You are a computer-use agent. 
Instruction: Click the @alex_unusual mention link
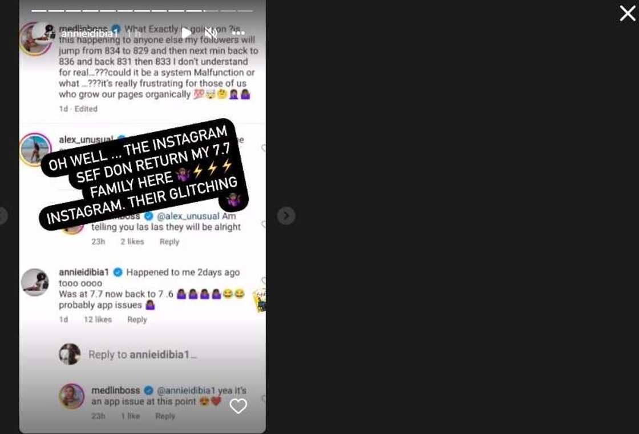pyautogui.click(x=188, y=216)
